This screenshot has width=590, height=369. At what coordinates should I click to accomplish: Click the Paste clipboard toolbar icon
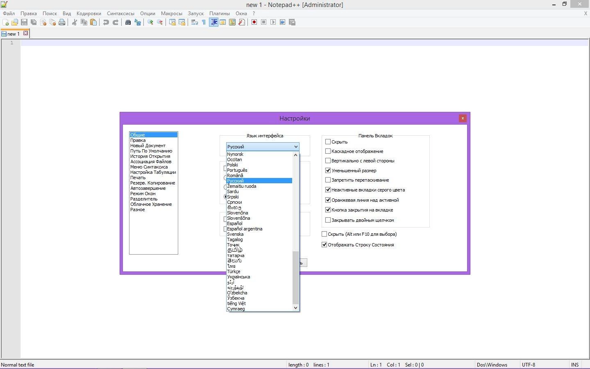click(x=93, y=22)
